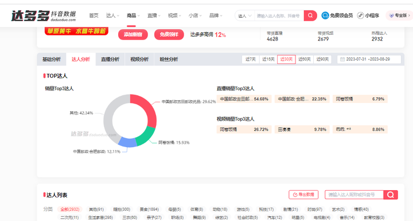Click video-sales entry 阿卷饭桶 26.72%
This screenshot has width=413, height=221.
click(244, 129)
